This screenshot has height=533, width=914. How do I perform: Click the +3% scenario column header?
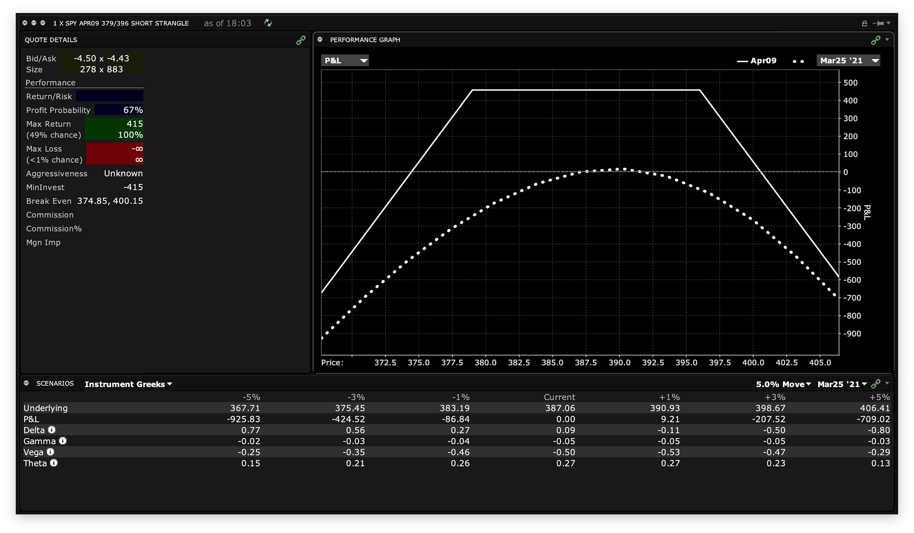(x=775, y=397)
